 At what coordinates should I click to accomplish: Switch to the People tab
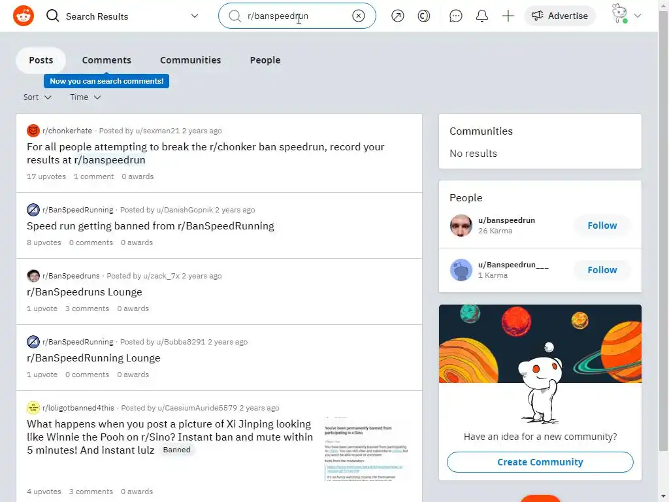[265, 60]
